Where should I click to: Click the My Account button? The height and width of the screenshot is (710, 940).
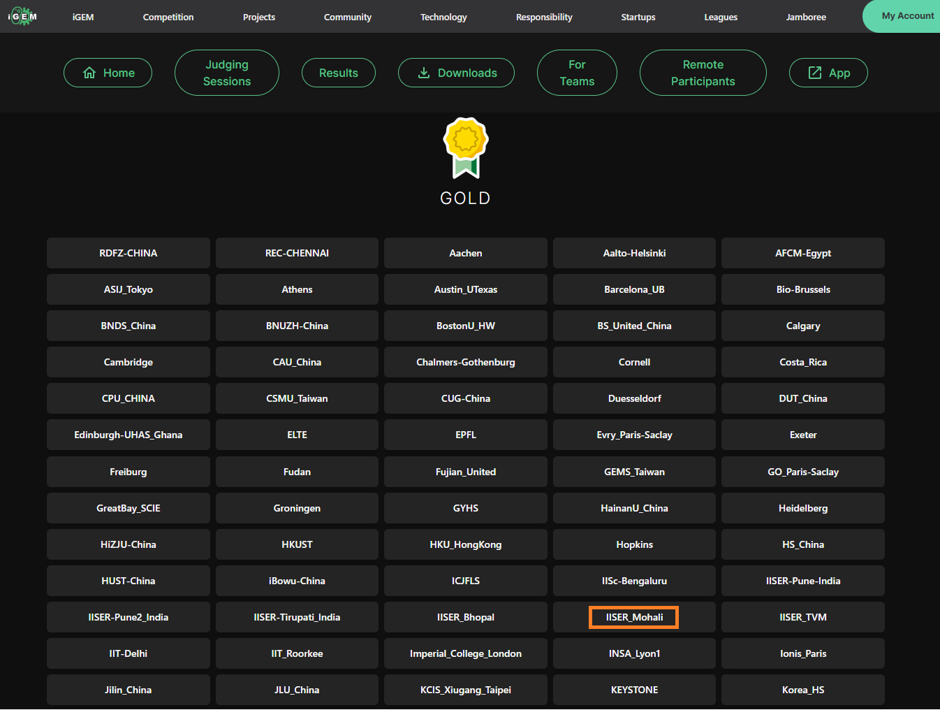[902, 16]
